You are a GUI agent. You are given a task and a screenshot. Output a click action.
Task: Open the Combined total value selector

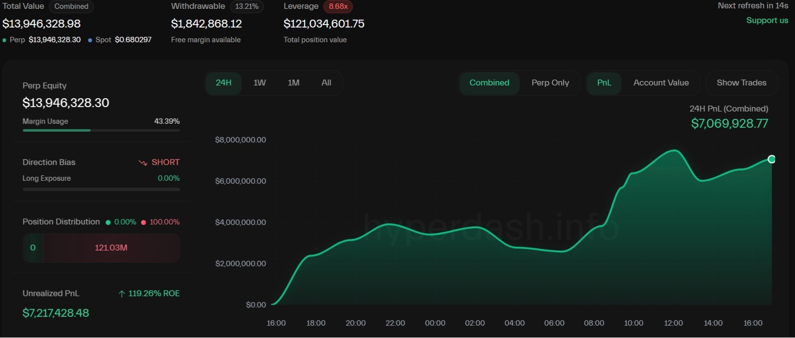(x=71, y=6)
